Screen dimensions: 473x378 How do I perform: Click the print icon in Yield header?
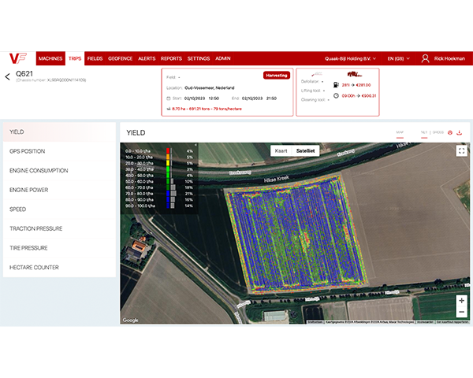(450, 132)
